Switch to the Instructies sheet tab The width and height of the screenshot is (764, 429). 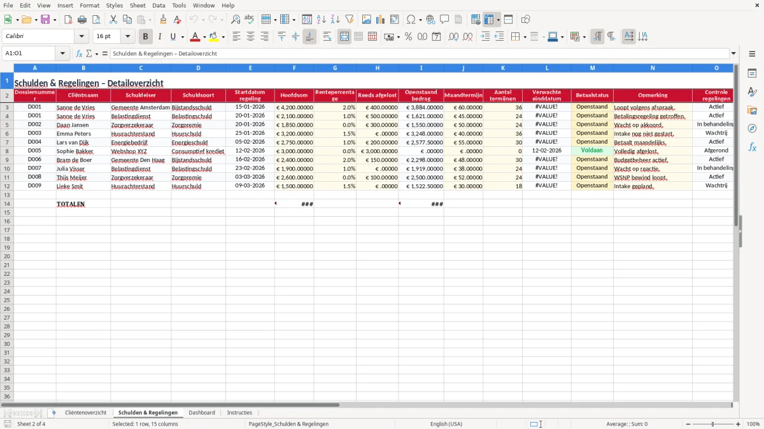coord(239,412)
